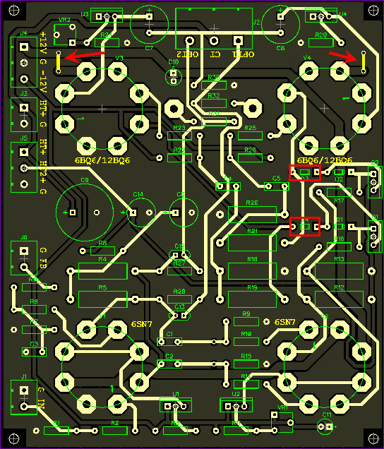Select the J1 input connector label
The image size is (384, 449).
[24, 376]
